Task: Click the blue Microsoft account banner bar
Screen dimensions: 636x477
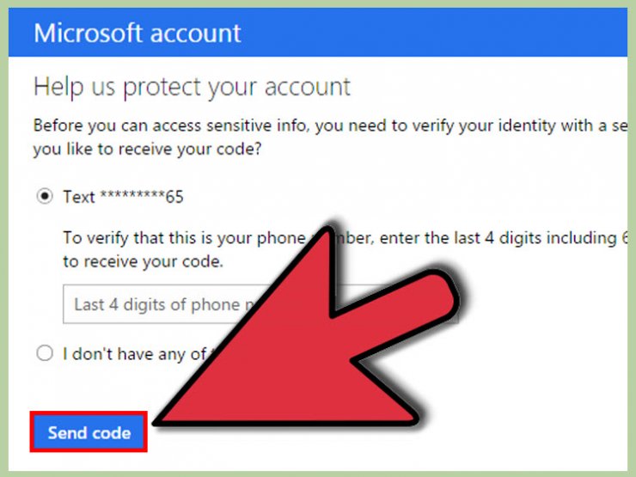Action: 318,32
